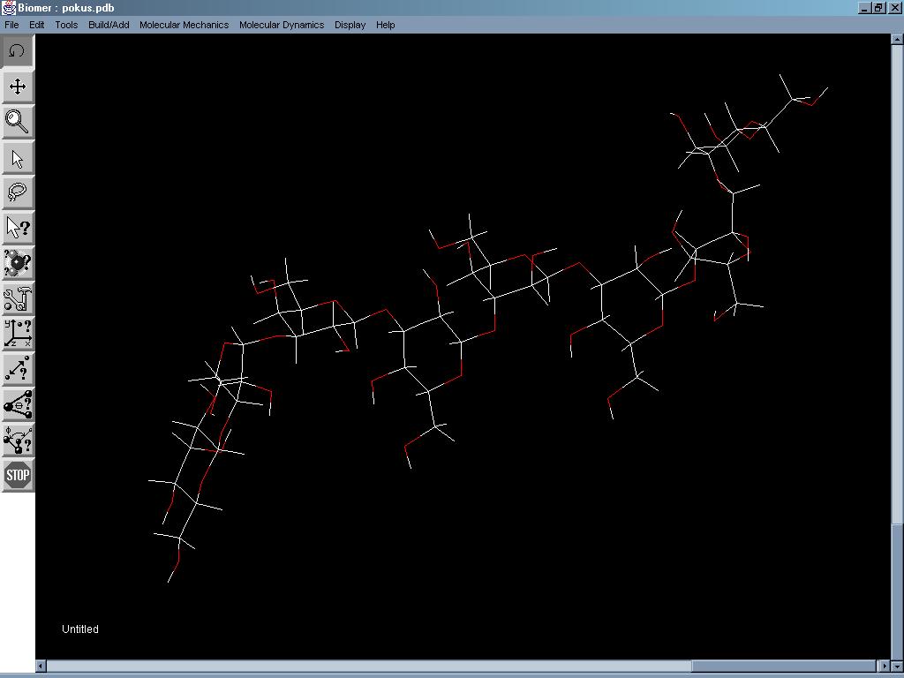Click the Biomer Java app icon in title bar
This screenshot has height=678, width=904.
[8, 7]
